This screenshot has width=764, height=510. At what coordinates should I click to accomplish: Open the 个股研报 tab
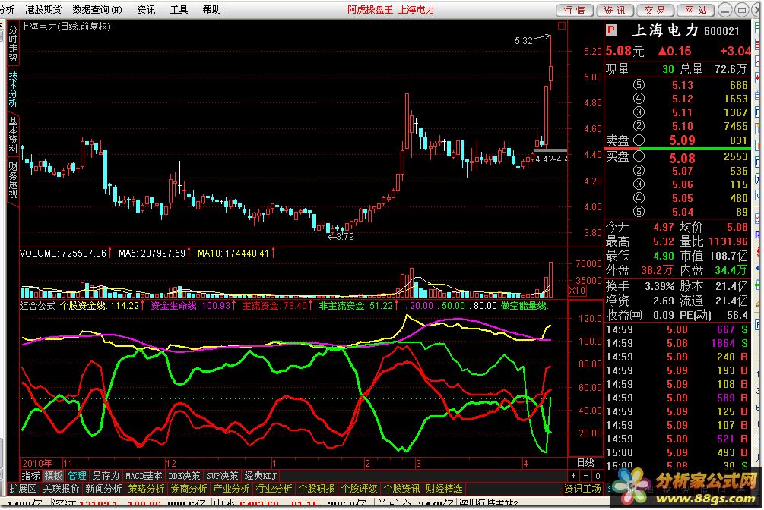[x=316, y=489]
